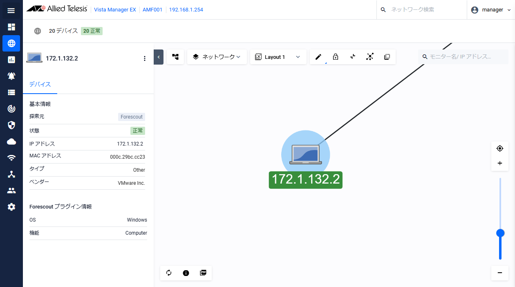Open the device three-dot options menu

144,58
